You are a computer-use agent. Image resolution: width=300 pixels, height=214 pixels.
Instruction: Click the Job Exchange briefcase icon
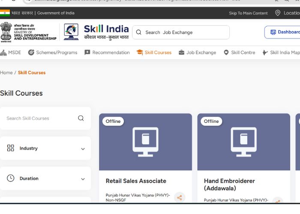tap(181, 52)
